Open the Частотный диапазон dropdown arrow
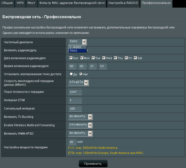Screen dimensions: 186x168 [x=84, y=42]
